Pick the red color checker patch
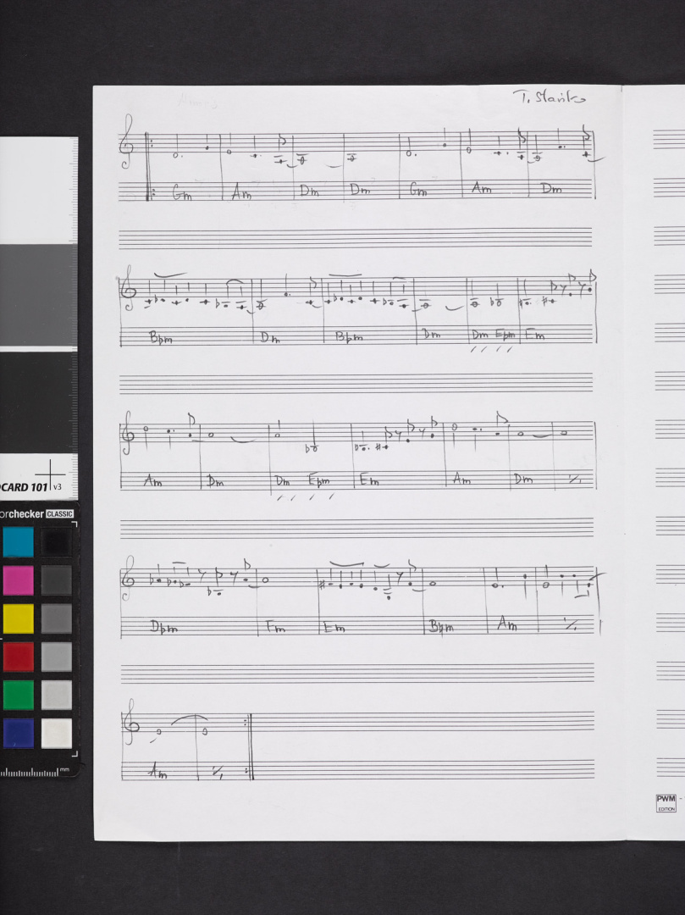This screenshot has width=685, height=915. click(18, 657)
